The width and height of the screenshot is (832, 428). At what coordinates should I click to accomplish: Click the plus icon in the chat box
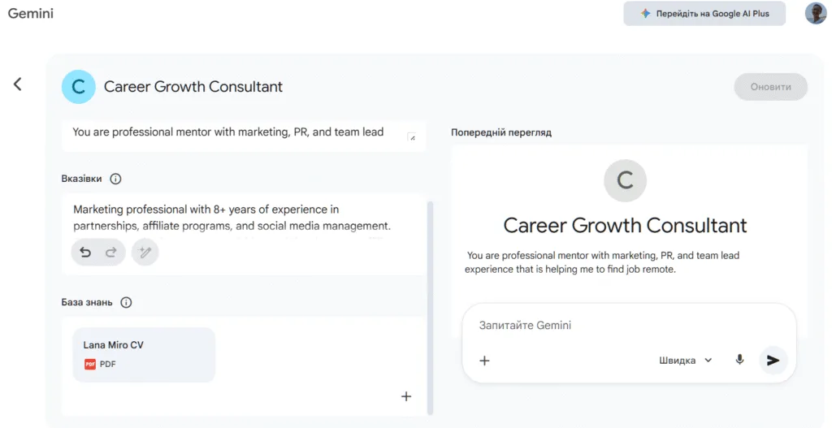point(484,361)
